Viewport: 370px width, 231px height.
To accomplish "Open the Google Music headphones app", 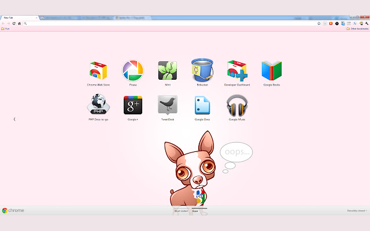I will point(237,105).
